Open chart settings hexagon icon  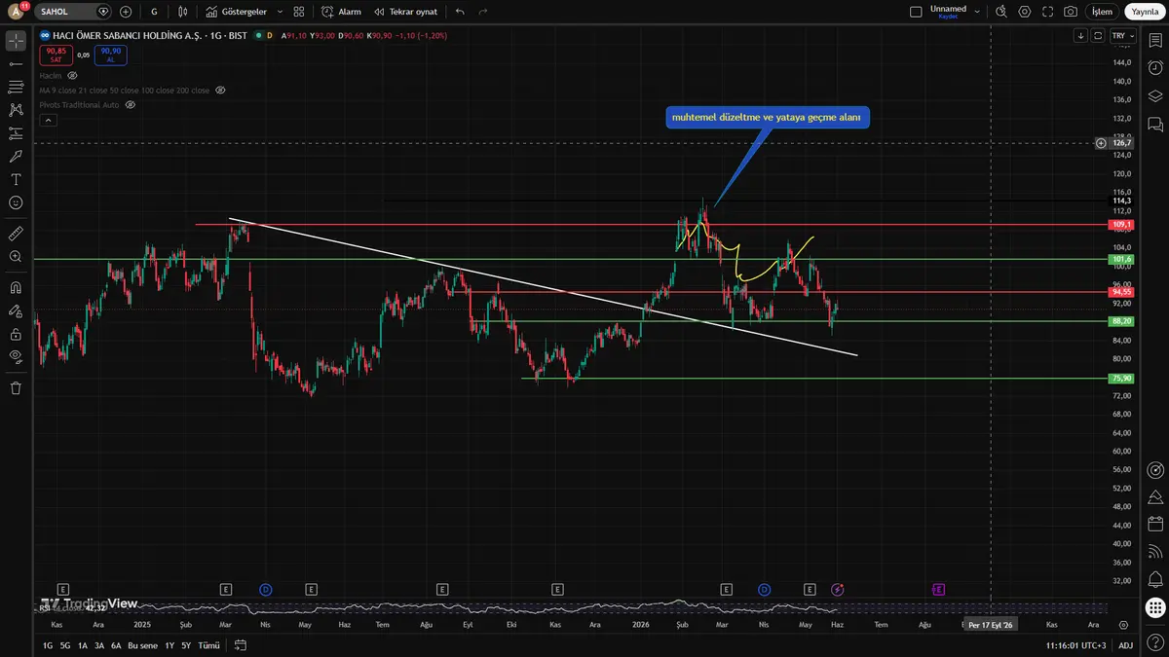click(1024, 12)
